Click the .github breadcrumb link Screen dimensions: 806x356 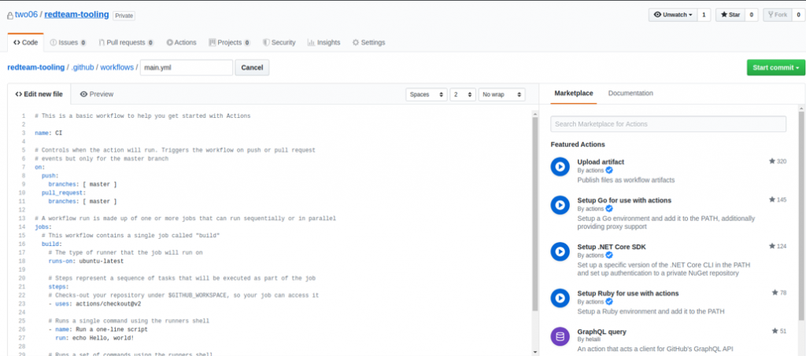(82, 68)
